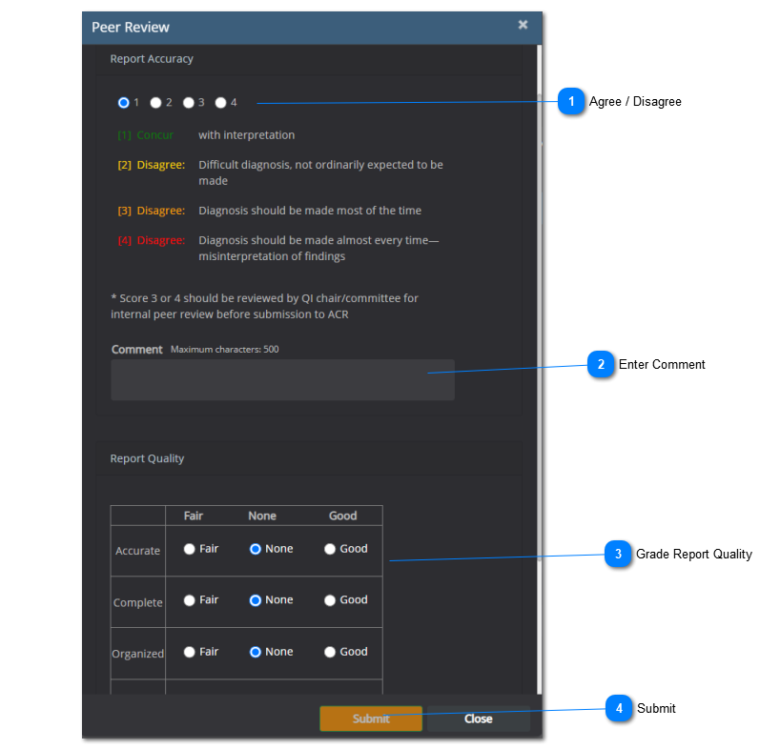The image size is (780, 749).
Task: Close the Peer Review dialog with X
Action: pos(523,25)
